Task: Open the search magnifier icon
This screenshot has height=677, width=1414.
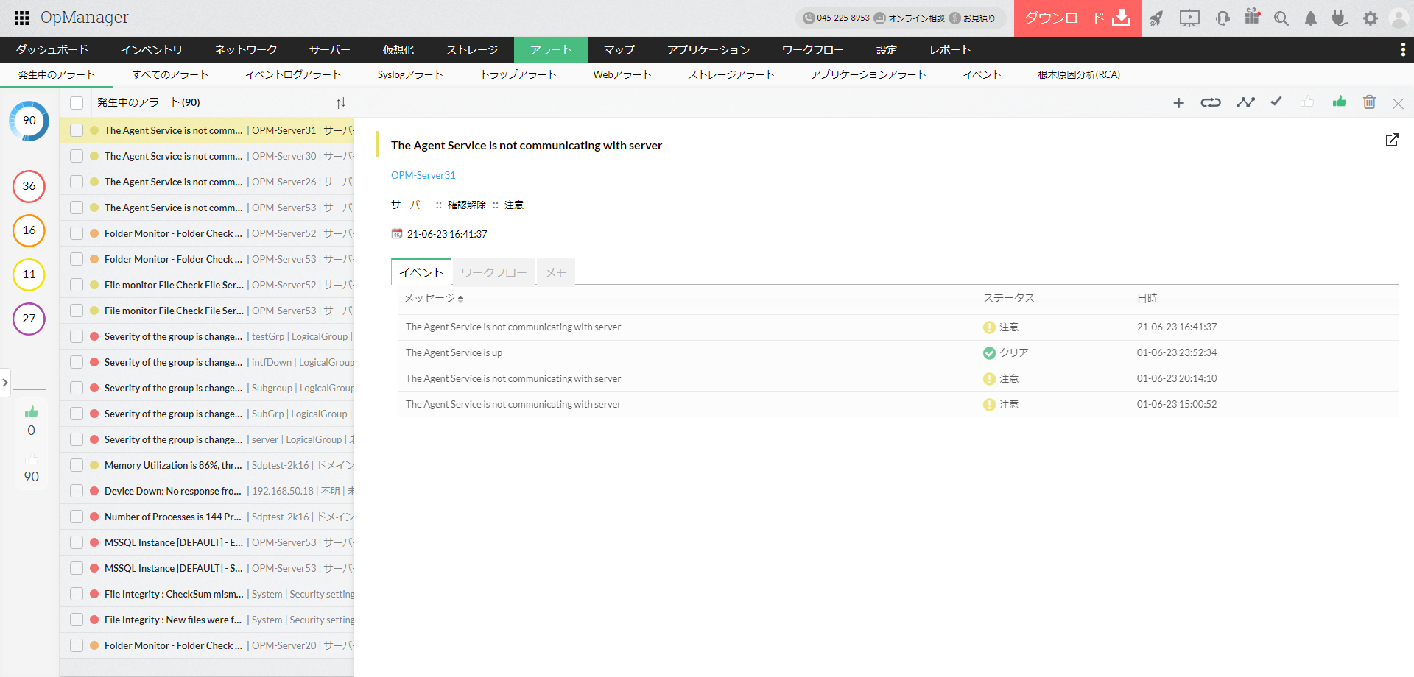Action: coord(1281,18)
